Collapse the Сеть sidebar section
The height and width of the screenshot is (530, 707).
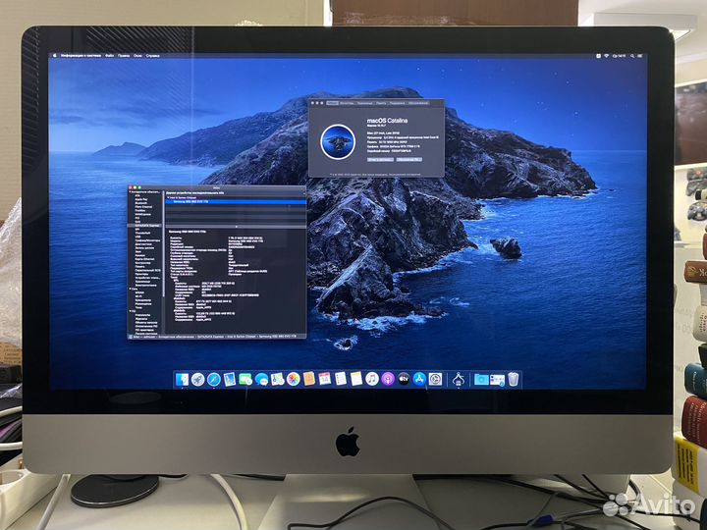click(x=130, y=289)
